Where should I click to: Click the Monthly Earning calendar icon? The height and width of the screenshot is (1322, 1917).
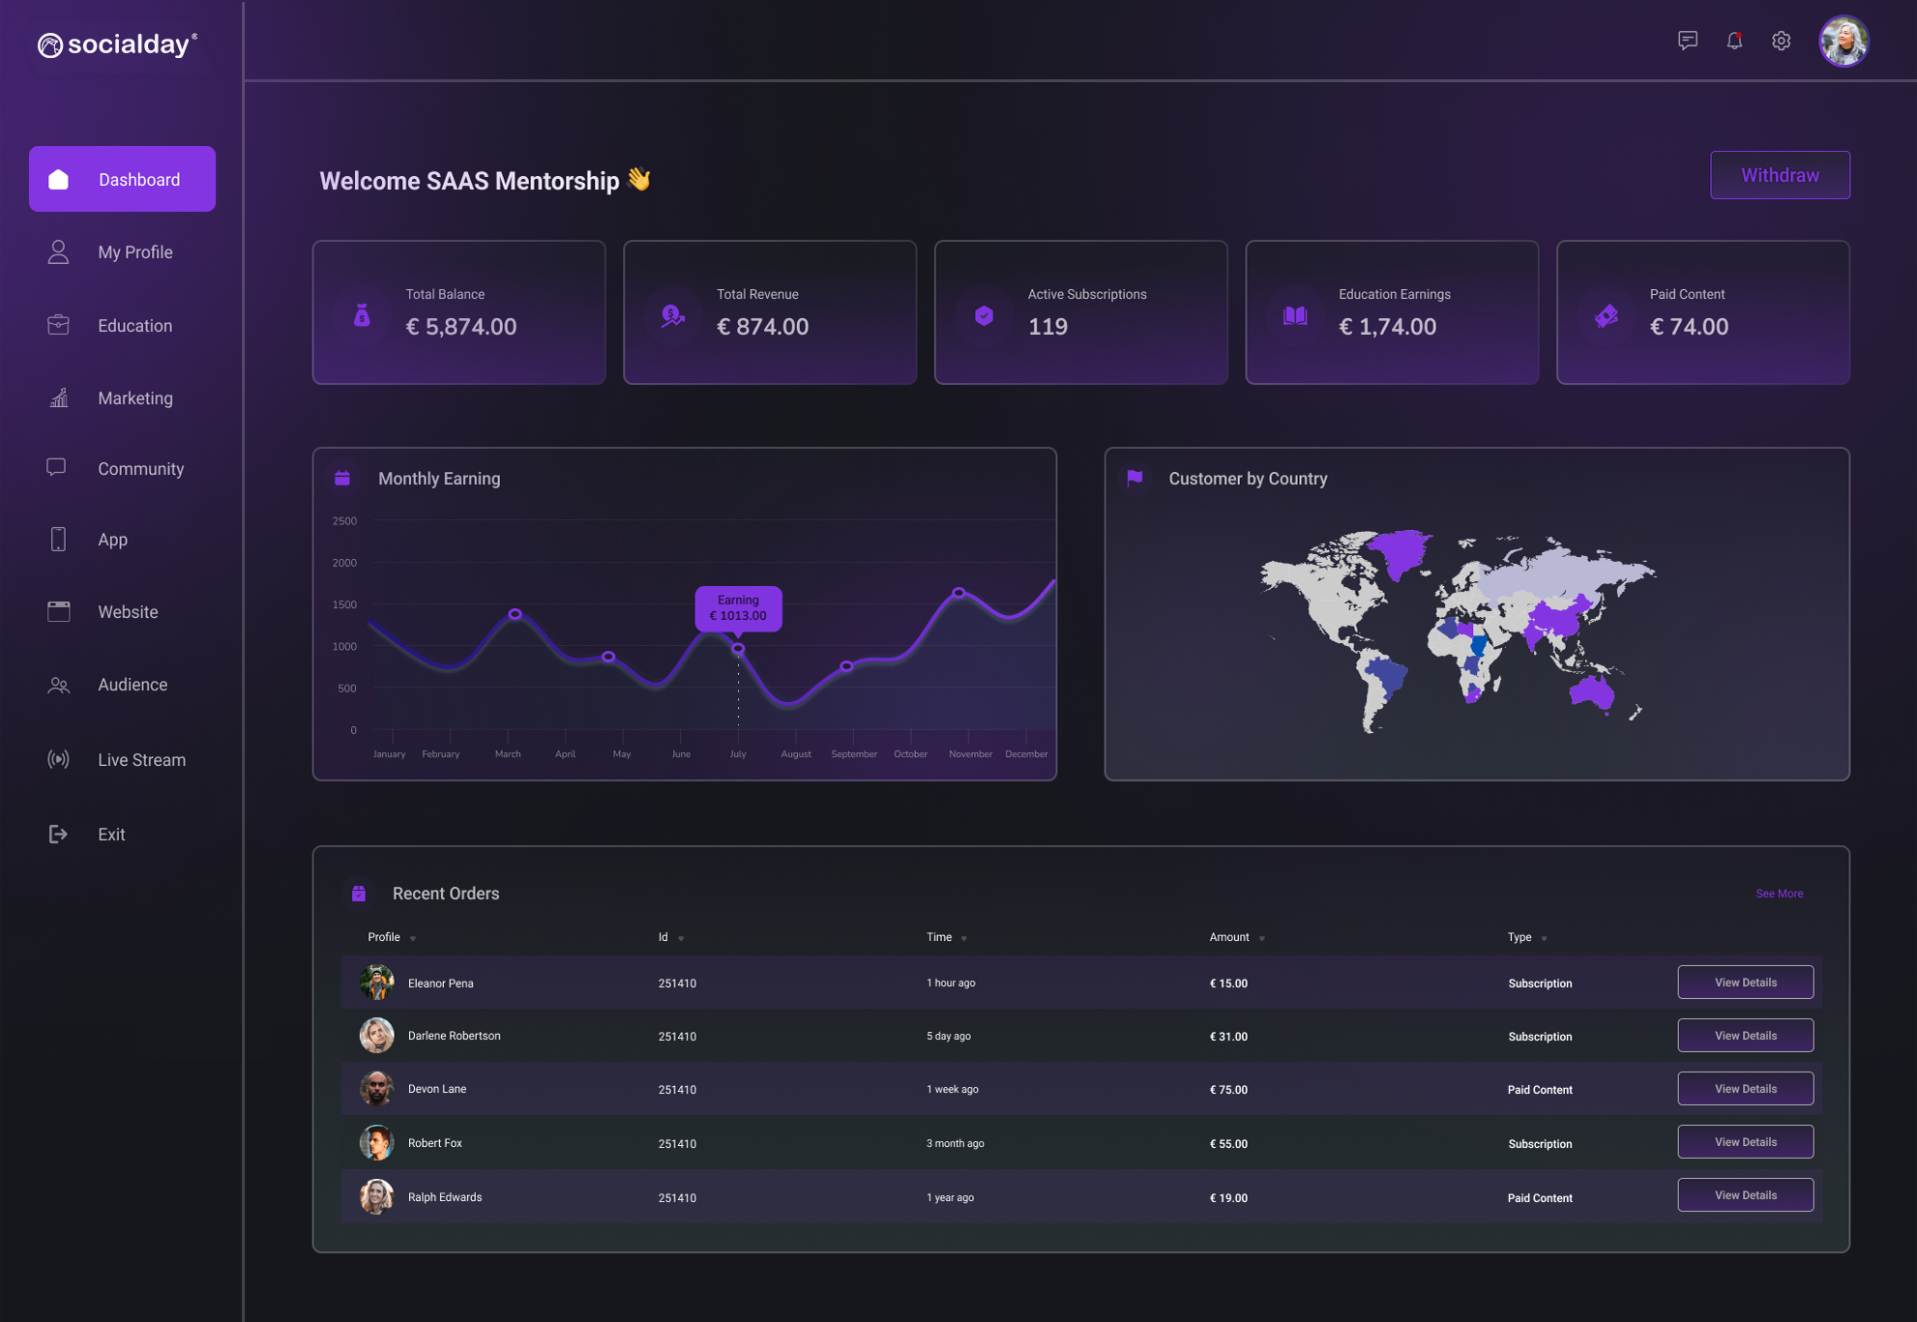(342, 478)
